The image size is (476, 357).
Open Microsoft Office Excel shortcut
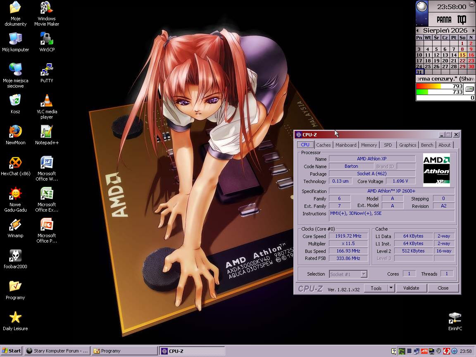coord(47,200)
